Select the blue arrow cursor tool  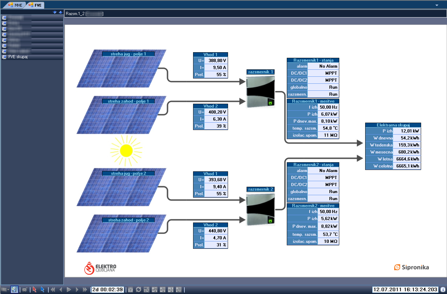click(x=42, y=289)
